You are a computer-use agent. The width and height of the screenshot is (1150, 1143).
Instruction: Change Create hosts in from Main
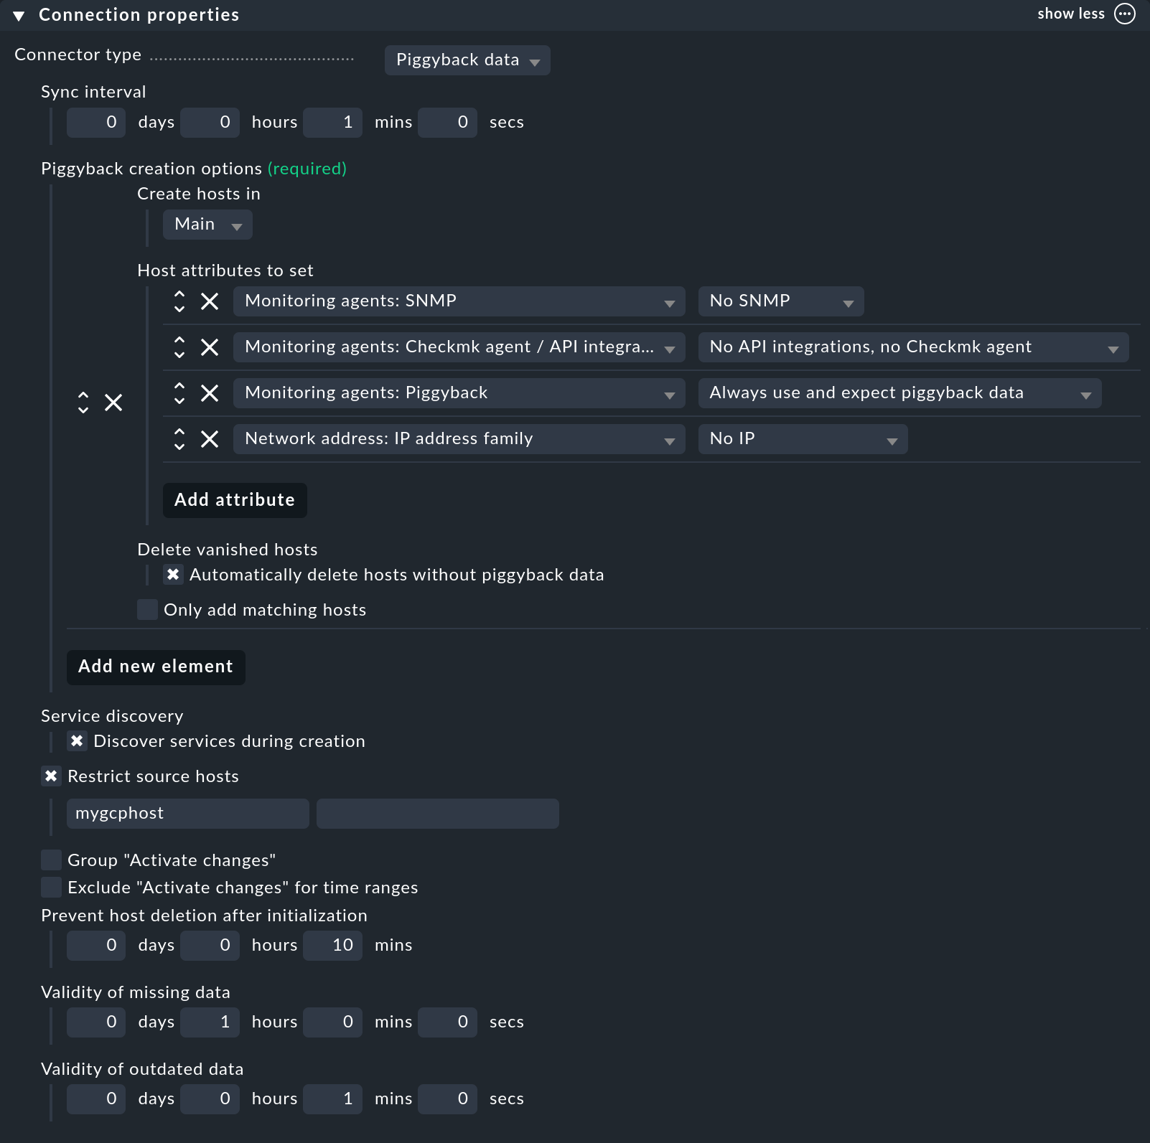point(207,225)
